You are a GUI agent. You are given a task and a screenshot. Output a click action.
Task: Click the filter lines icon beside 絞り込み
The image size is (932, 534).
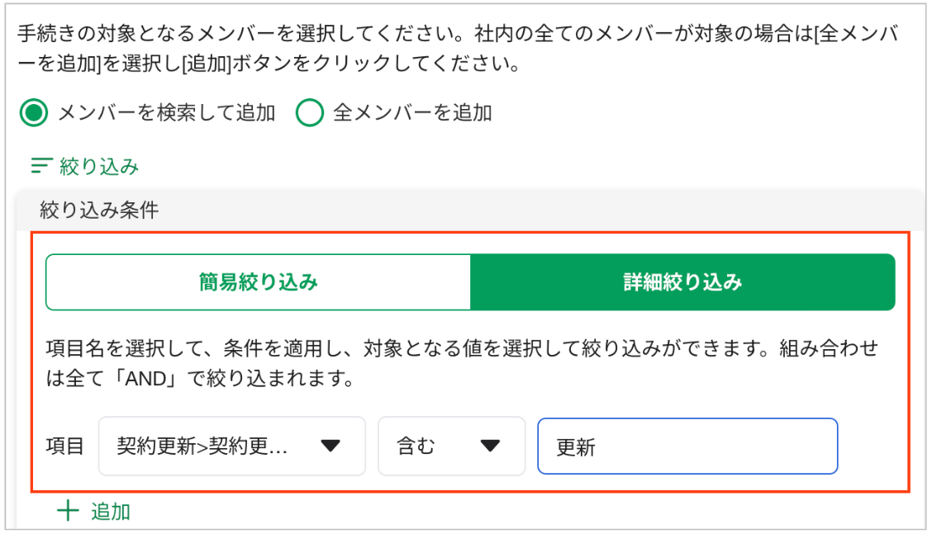click(x=41, y=166)
